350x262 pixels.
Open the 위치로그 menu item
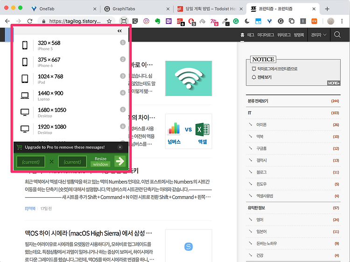pos(284,35)
